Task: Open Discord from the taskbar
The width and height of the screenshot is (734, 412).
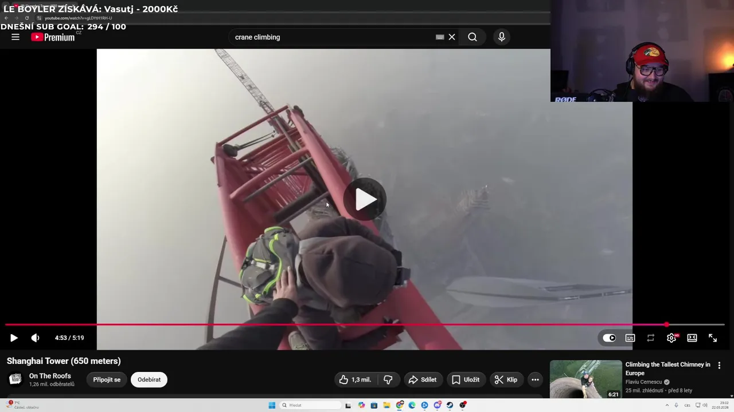Action: pyautogui.click(x=437, y=405)
